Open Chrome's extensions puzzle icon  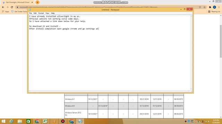(x=210, y=7)
